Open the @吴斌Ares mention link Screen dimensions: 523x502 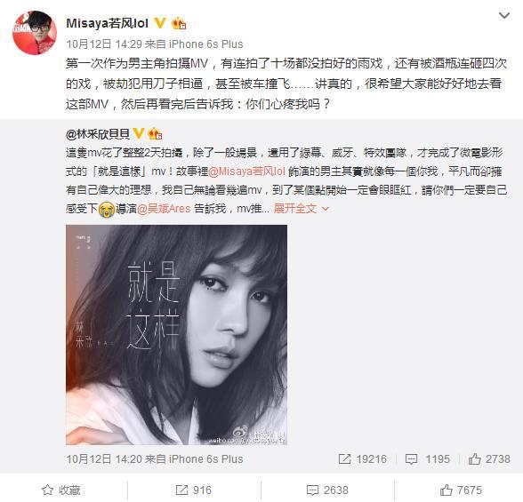click(164, 209)
